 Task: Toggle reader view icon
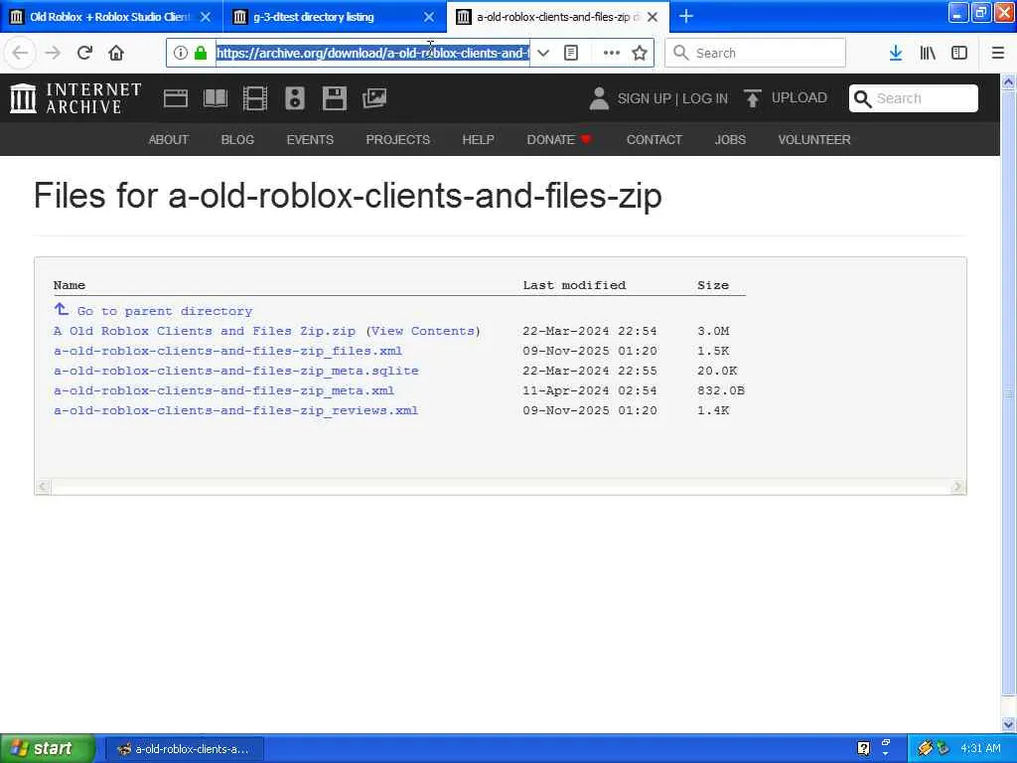571,53
